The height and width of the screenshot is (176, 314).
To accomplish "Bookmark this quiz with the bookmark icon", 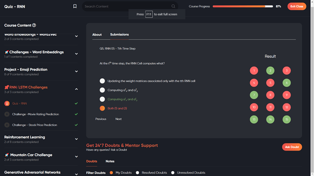I will coord(75,6).
